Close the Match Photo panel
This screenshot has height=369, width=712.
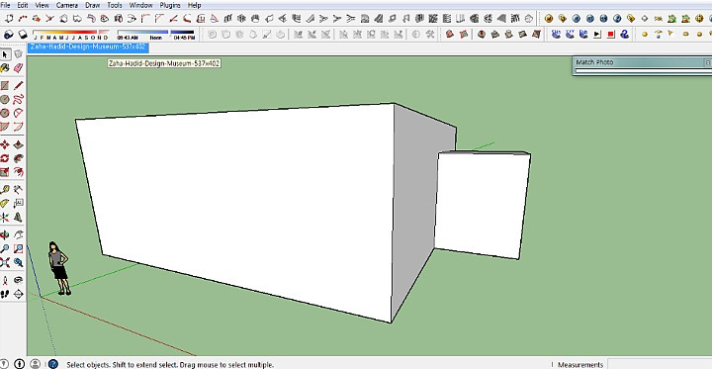point(708,62)
